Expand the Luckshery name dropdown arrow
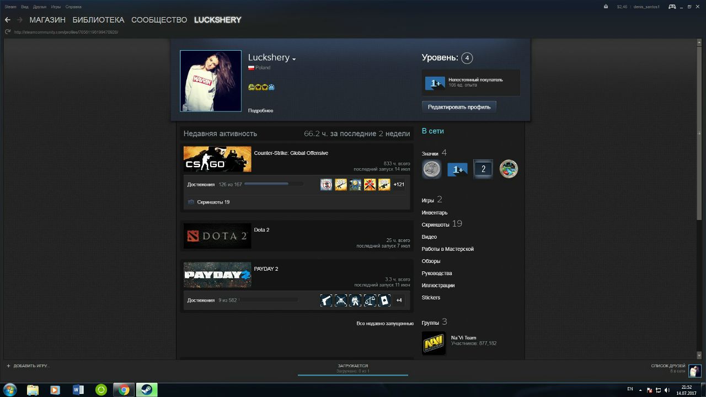Viewport: 706px width, 397px height. (294, 59)
